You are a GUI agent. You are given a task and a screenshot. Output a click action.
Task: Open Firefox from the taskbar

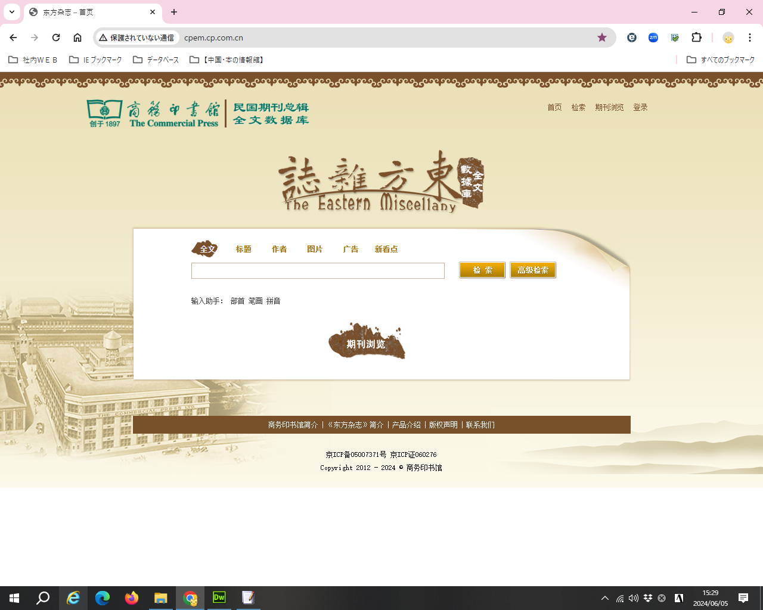pyautogui.click(x=131, y=597)
